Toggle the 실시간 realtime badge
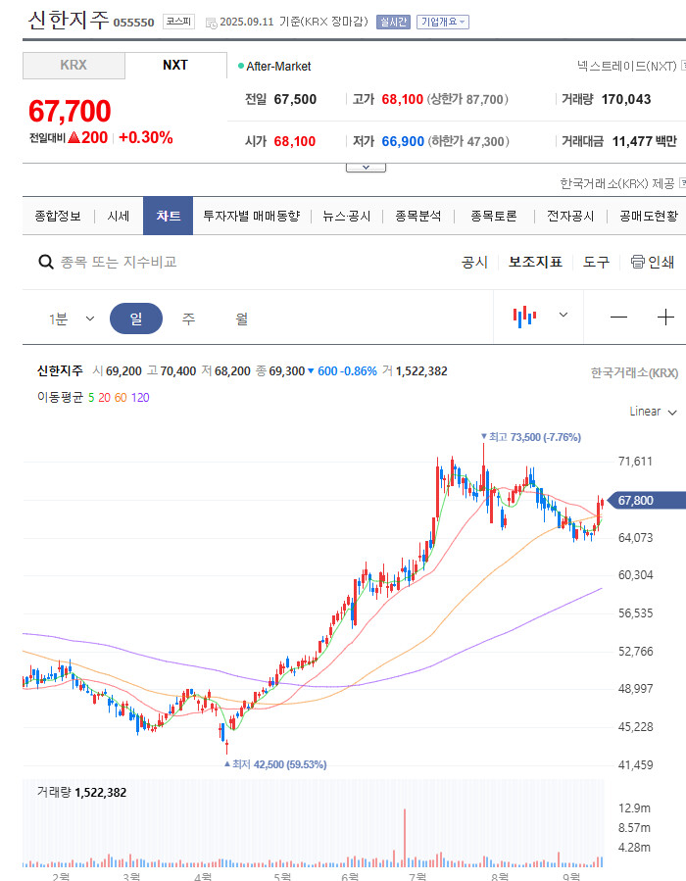The width and height of the screenshot is (686, 881). click(393, 22)
